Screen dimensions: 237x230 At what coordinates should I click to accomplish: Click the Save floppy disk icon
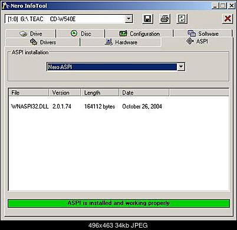(147, 19)
